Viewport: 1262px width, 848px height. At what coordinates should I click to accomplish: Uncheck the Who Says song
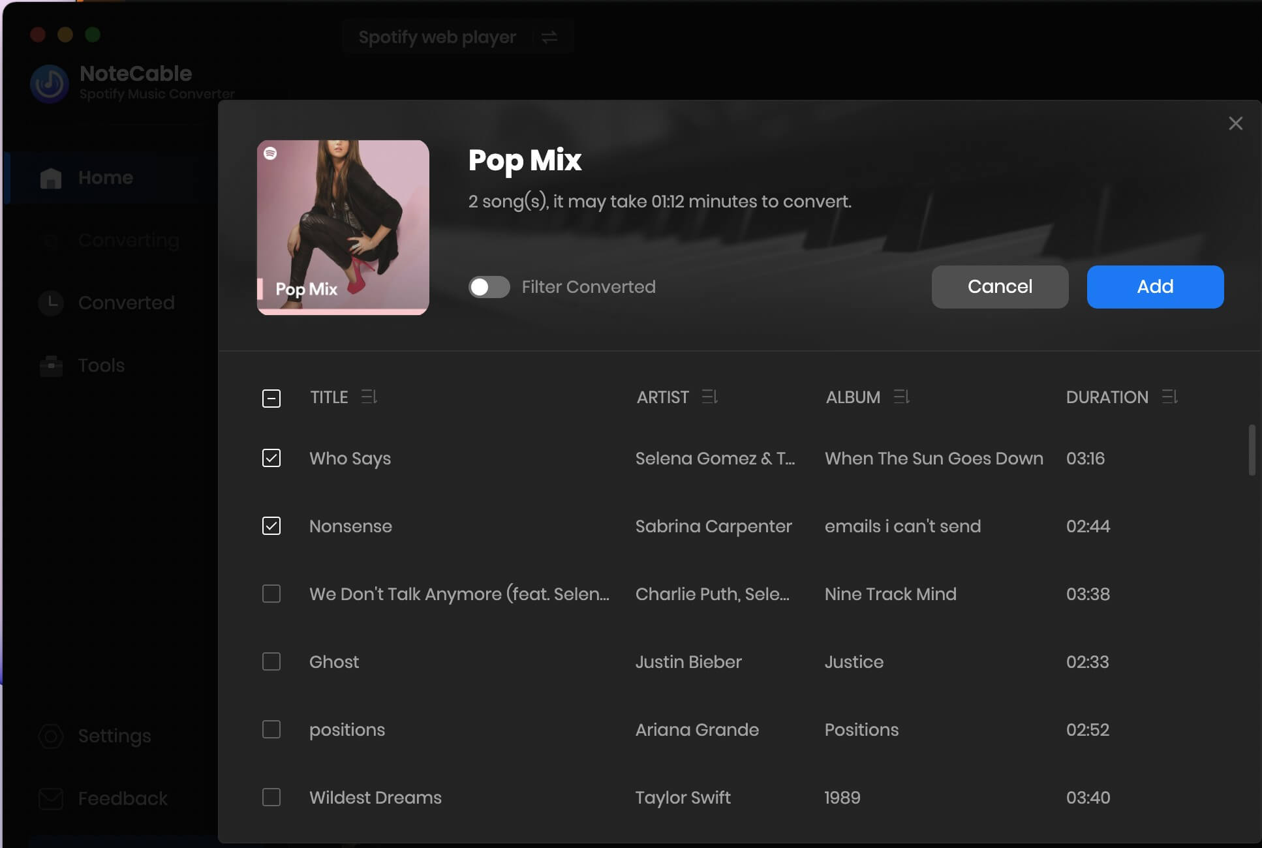tap(271, 458)
